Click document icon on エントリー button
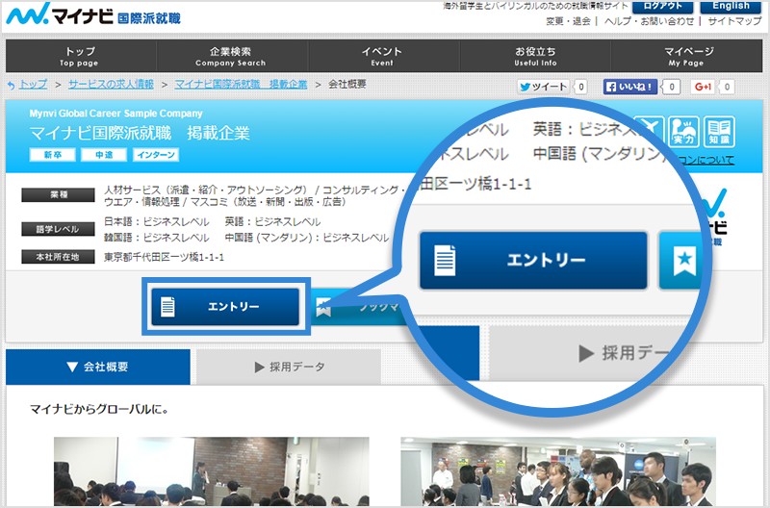Screen dimensions: 770x508 (167, 307)
